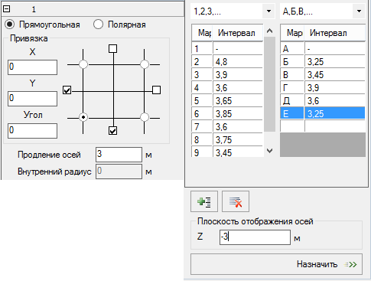Screen dimensions: 371x281
Task: Click the delete row icon with red X
Action: (x=236, y=201)
